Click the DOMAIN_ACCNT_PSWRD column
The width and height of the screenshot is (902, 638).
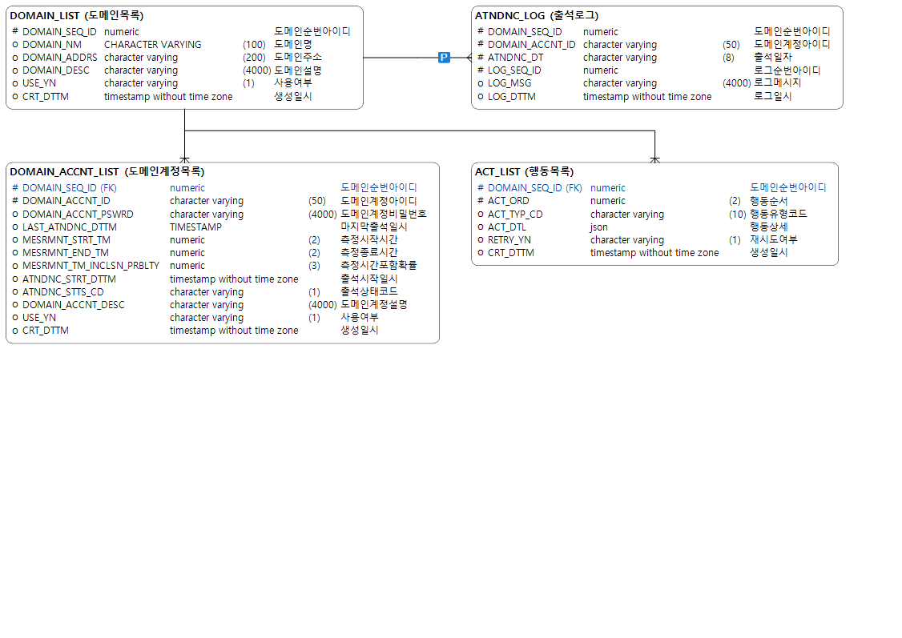pos(78,215)
